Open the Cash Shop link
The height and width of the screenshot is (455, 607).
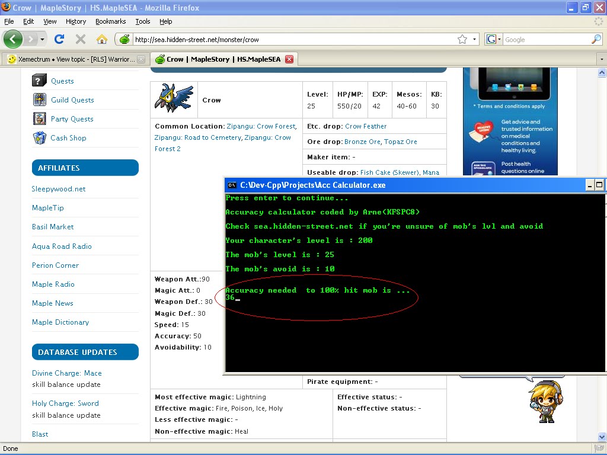(x=69, y=137)
